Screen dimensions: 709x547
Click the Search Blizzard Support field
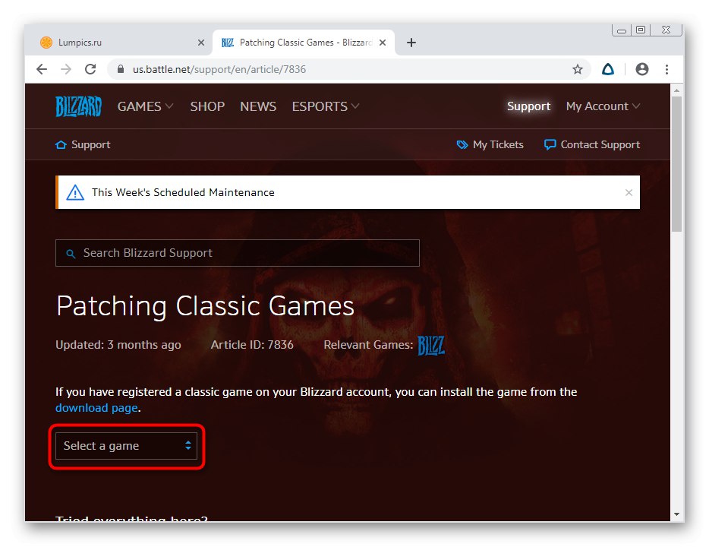click(x=238, y=253)
